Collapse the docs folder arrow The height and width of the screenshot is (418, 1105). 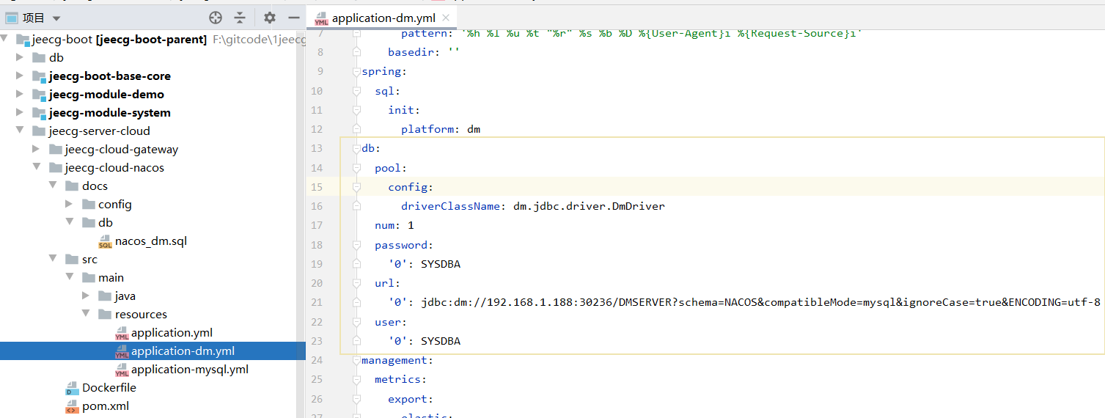tap(54, 186)
